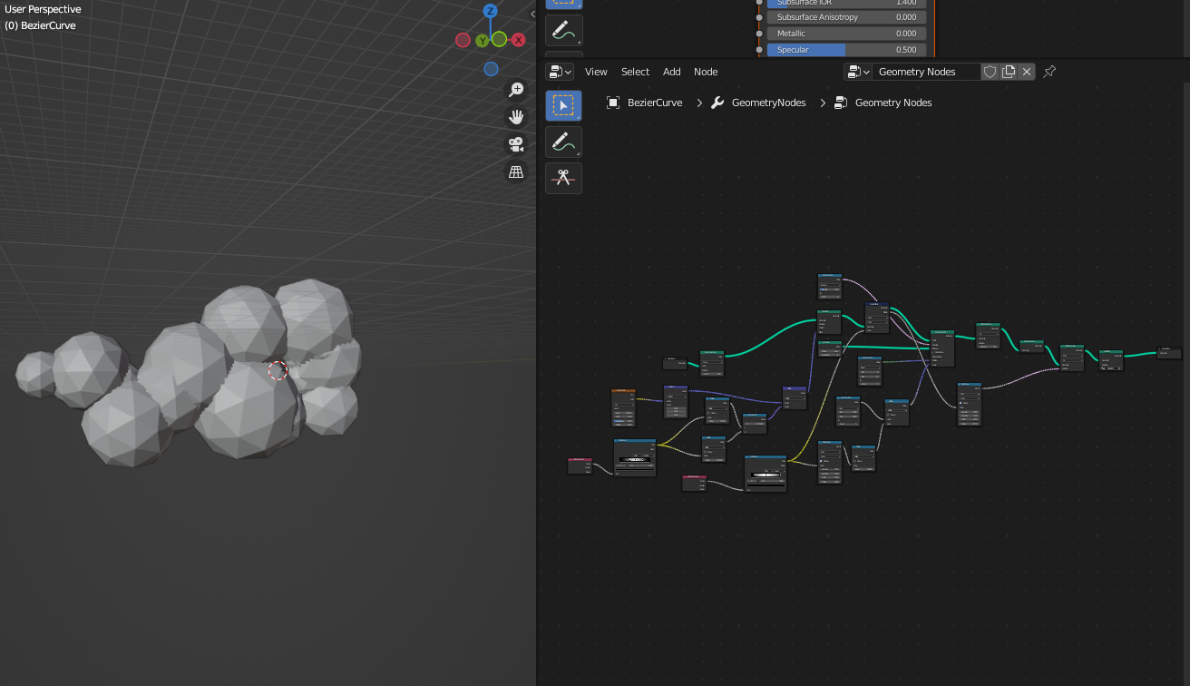Screen dimensions: 1190x686
Task: Click the Metallic input socket dot
Action: [x=759, y=34]
